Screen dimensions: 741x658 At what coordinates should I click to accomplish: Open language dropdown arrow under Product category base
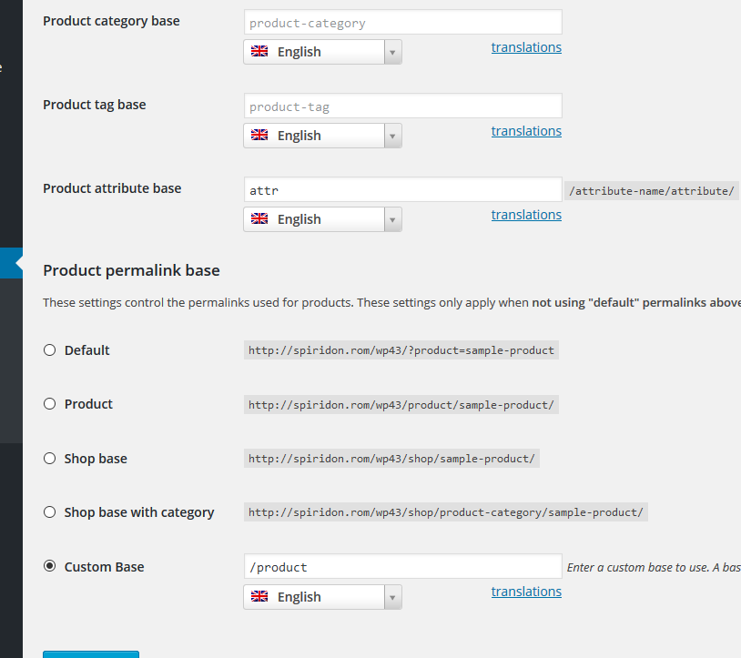[392, 52]
